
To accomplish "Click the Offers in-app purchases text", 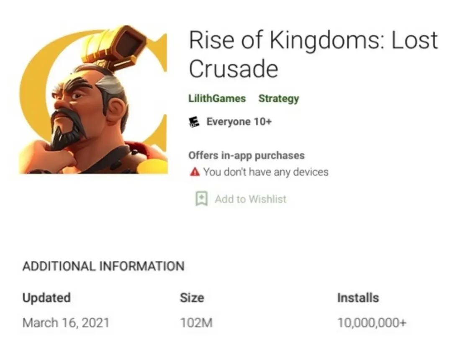I will [x=247, y=155].
